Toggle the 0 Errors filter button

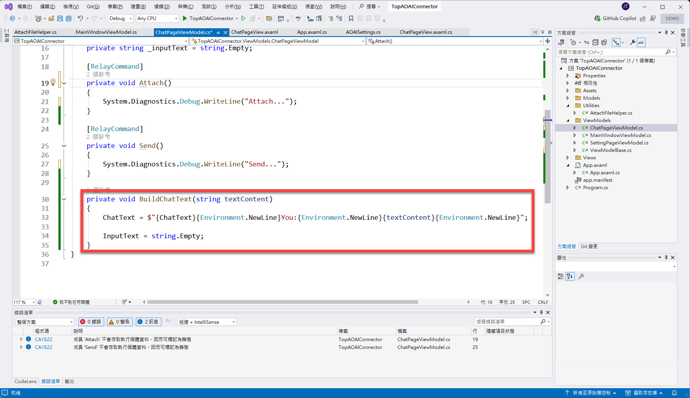91,322
